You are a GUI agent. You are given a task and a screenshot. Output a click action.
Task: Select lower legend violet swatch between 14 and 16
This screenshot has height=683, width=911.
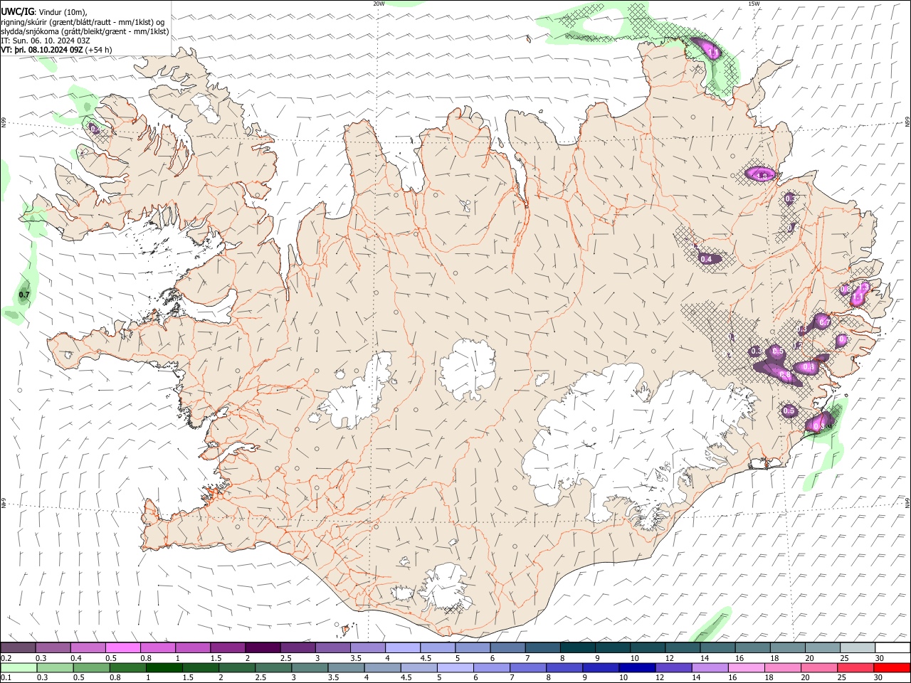(710, 667)
